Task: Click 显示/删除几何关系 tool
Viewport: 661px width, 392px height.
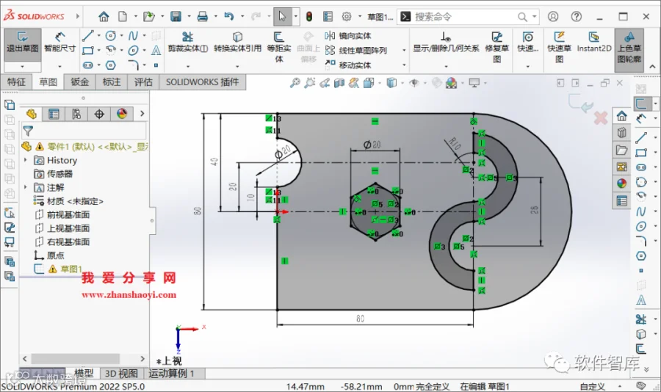Action: click(x=446, y=42)
